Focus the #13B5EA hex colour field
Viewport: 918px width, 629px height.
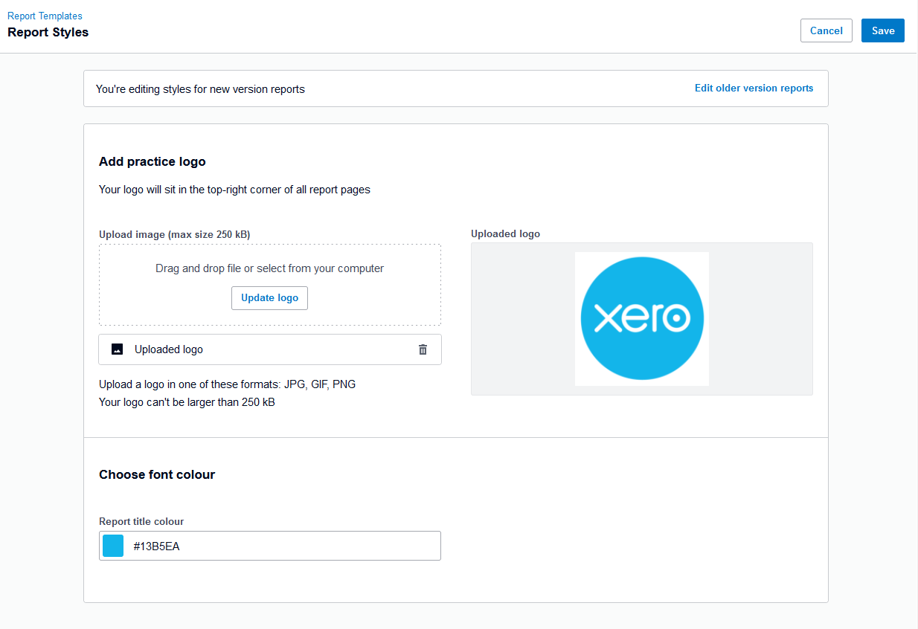coord(270,546)
